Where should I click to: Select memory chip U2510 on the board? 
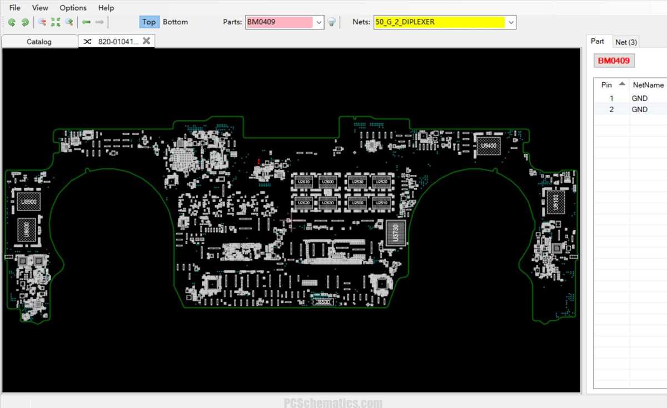(381, 203)
